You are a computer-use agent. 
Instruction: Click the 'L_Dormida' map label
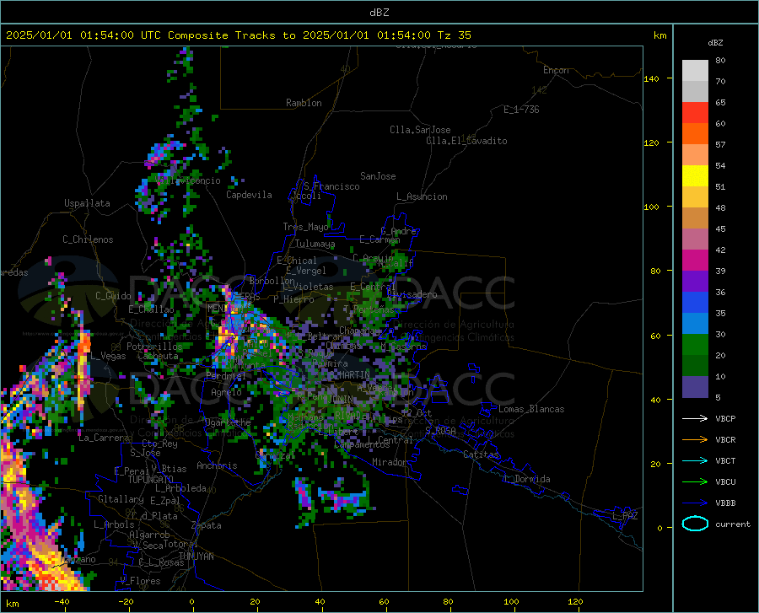(x=526, y=479)
